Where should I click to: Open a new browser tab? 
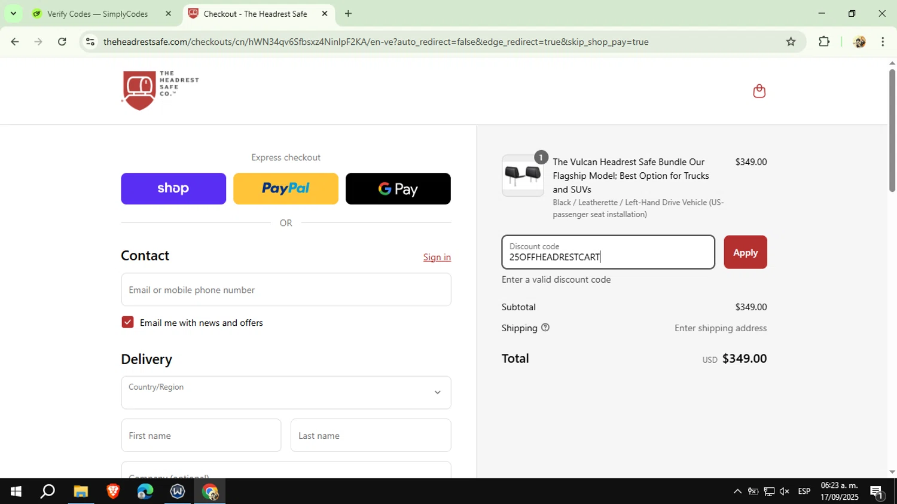click(348, 14)
